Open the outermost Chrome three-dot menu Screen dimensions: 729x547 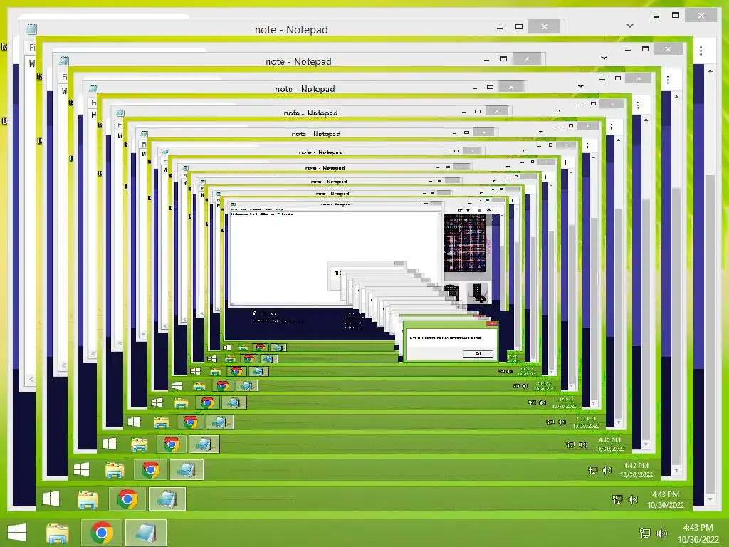(701, 51)
